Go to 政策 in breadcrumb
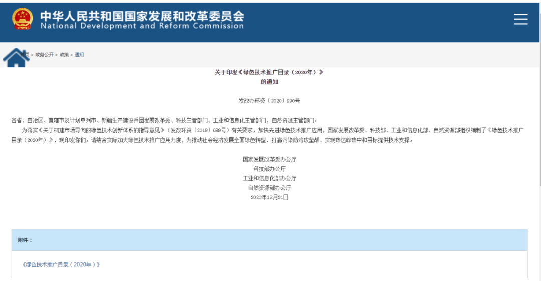The height and width of the screenshot is (281, 541). click(x=64, y=55)
